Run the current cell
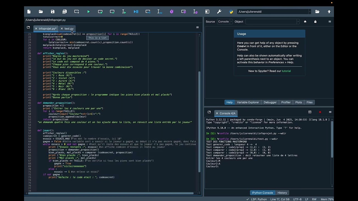The width and height of the screenshot is (358, 201). click(x=100, y=11)
